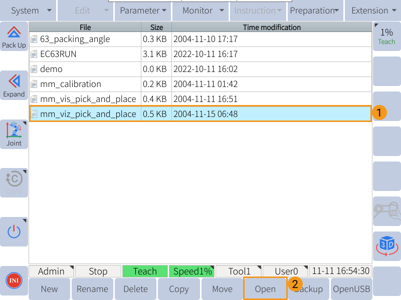The height and width of the screenshot is (300, 401).
Task: Click the Move button
Action: pos(222,289)
